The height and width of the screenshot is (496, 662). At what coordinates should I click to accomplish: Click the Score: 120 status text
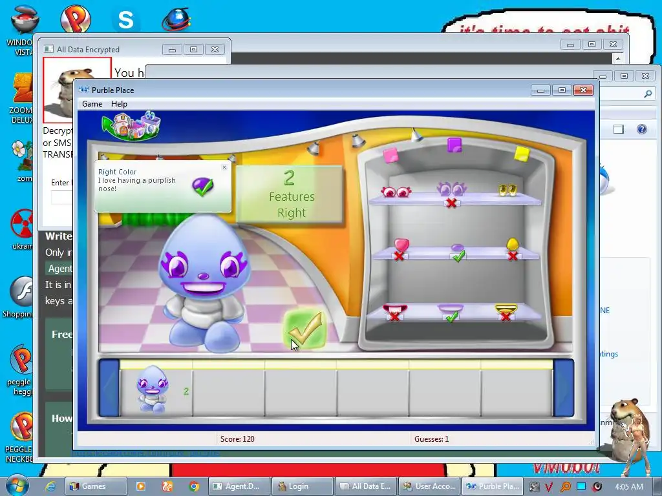pyautogui.click(x=237, y=439)
